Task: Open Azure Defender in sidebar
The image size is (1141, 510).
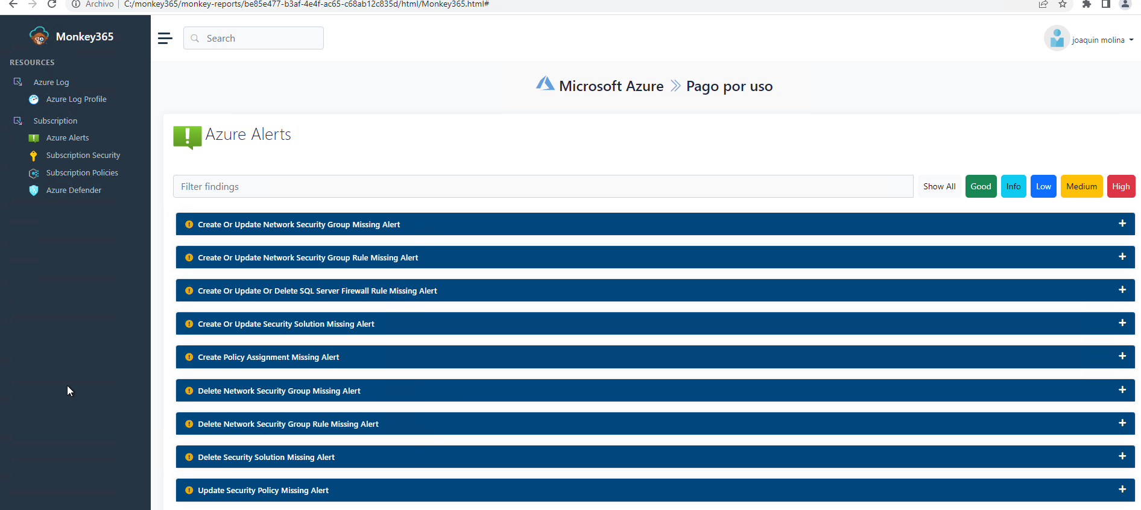Action: pos(74,190)
